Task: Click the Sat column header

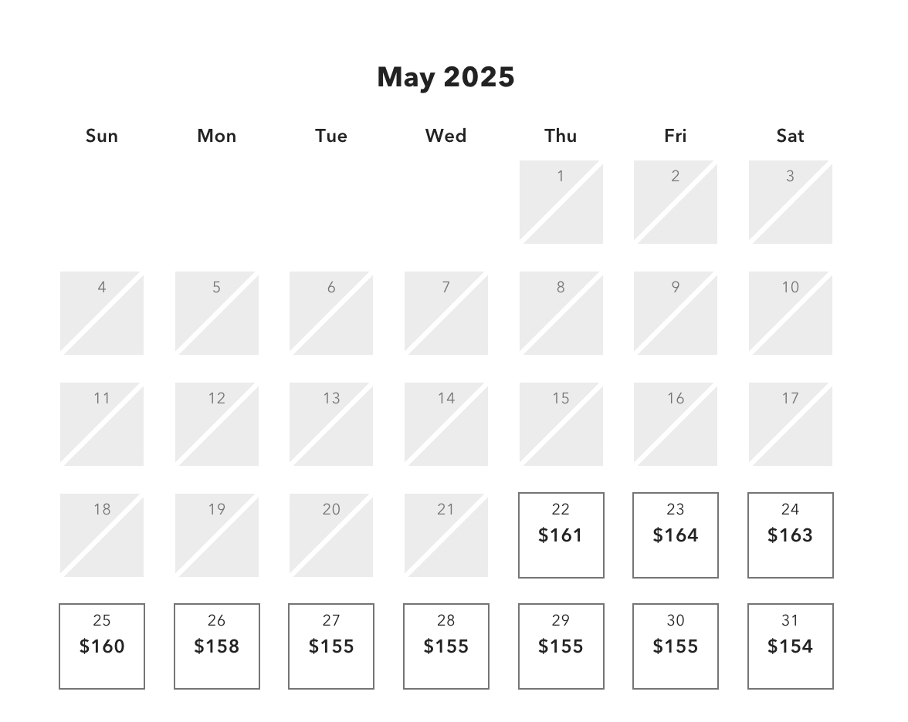Action: point(790,136)
